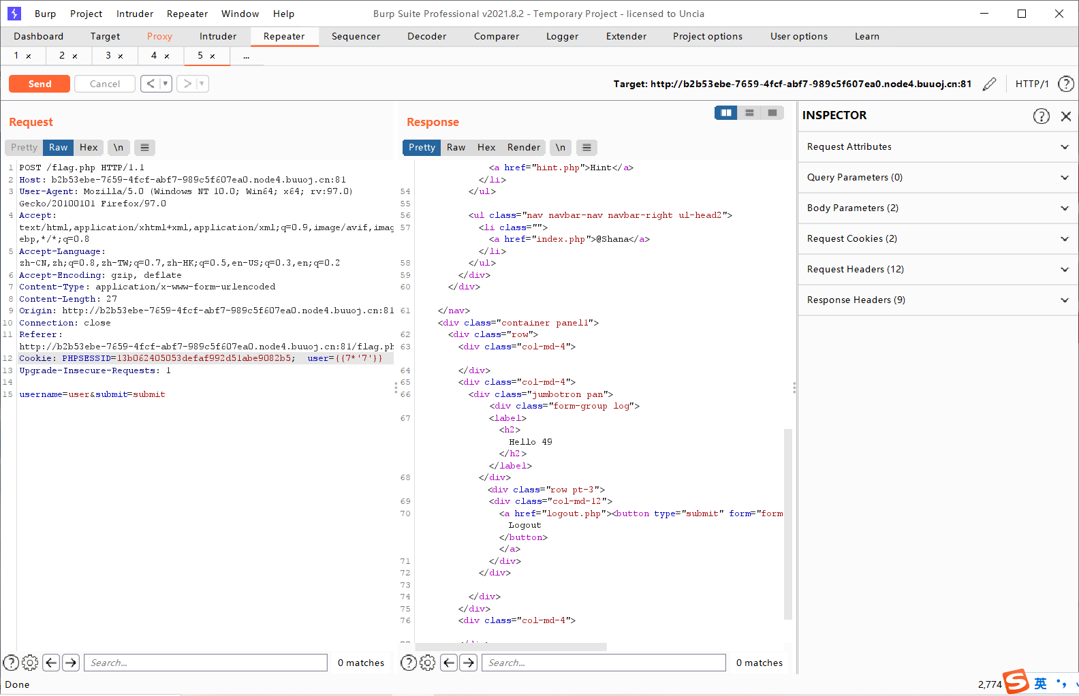
Task: Go back in request history
Action: click(151, 84)
